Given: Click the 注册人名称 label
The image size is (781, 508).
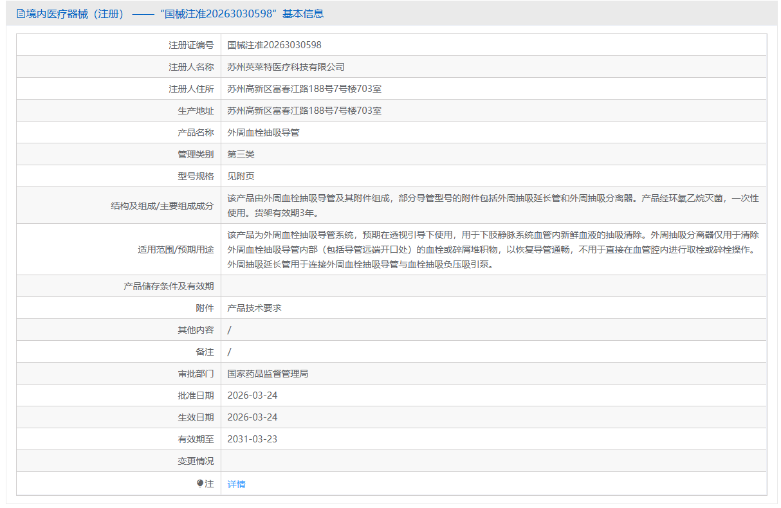Looking at the screenshot, I should coord(191,67).
